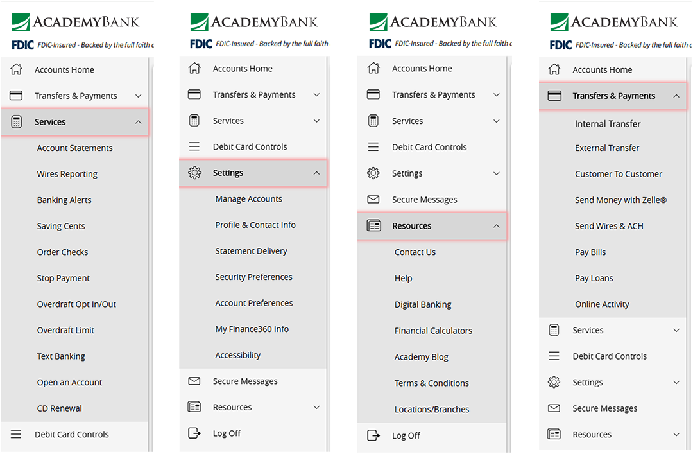This screenshot has width=693, height=454.
Task: Choose Order Checks
Action: [62, 252]
